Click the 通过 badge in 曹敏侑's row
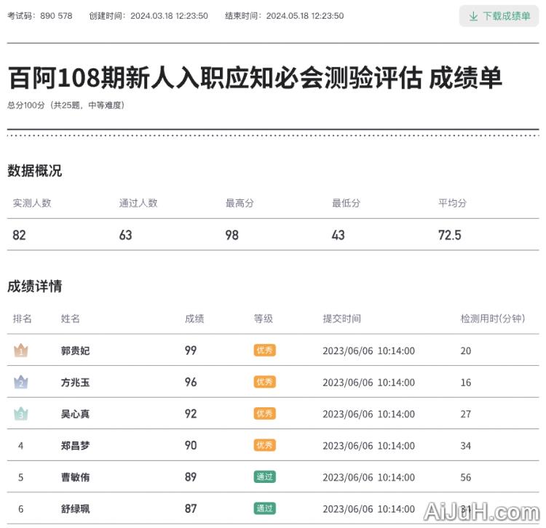The width and height of the screenshot is (546, 528). point(265,476)
